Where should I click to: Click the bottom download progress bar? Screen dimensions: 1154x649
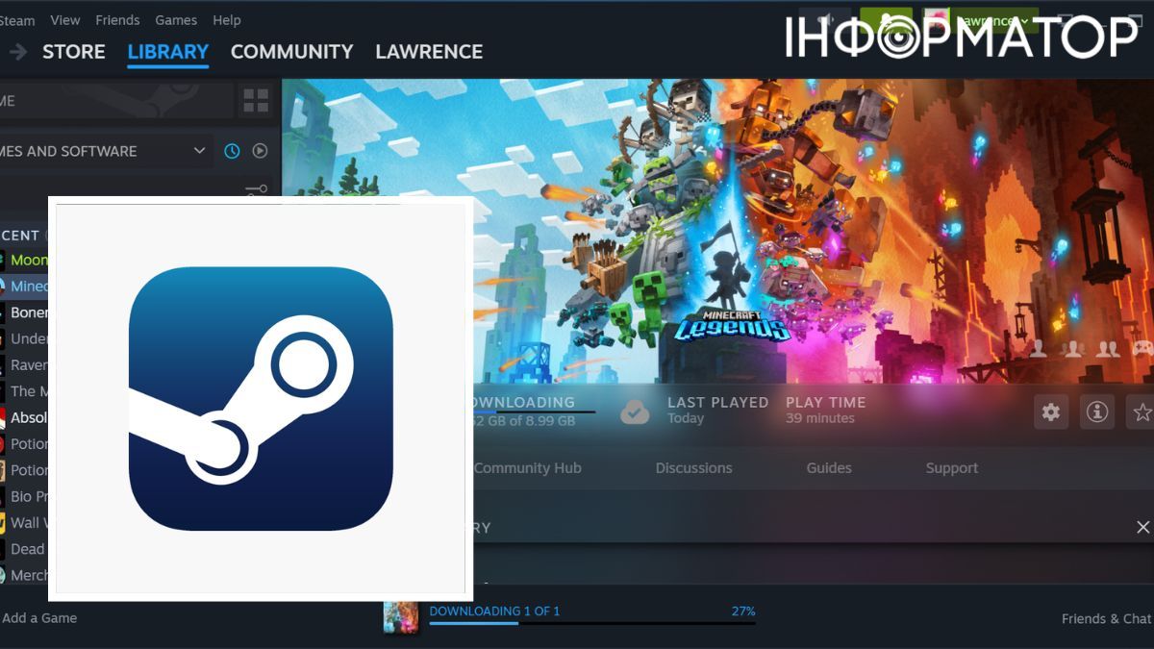[x=592, y=624]
